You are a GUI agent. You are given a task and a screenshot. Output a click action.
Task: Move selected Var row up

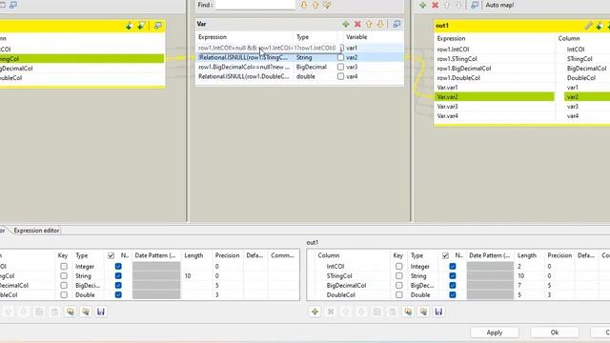click(369, 24)
